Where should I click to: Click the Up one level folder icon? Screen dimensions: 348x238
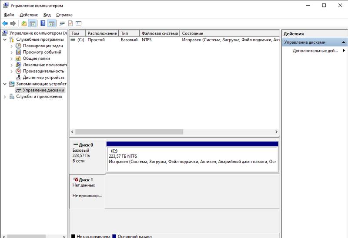click(24, 23)
